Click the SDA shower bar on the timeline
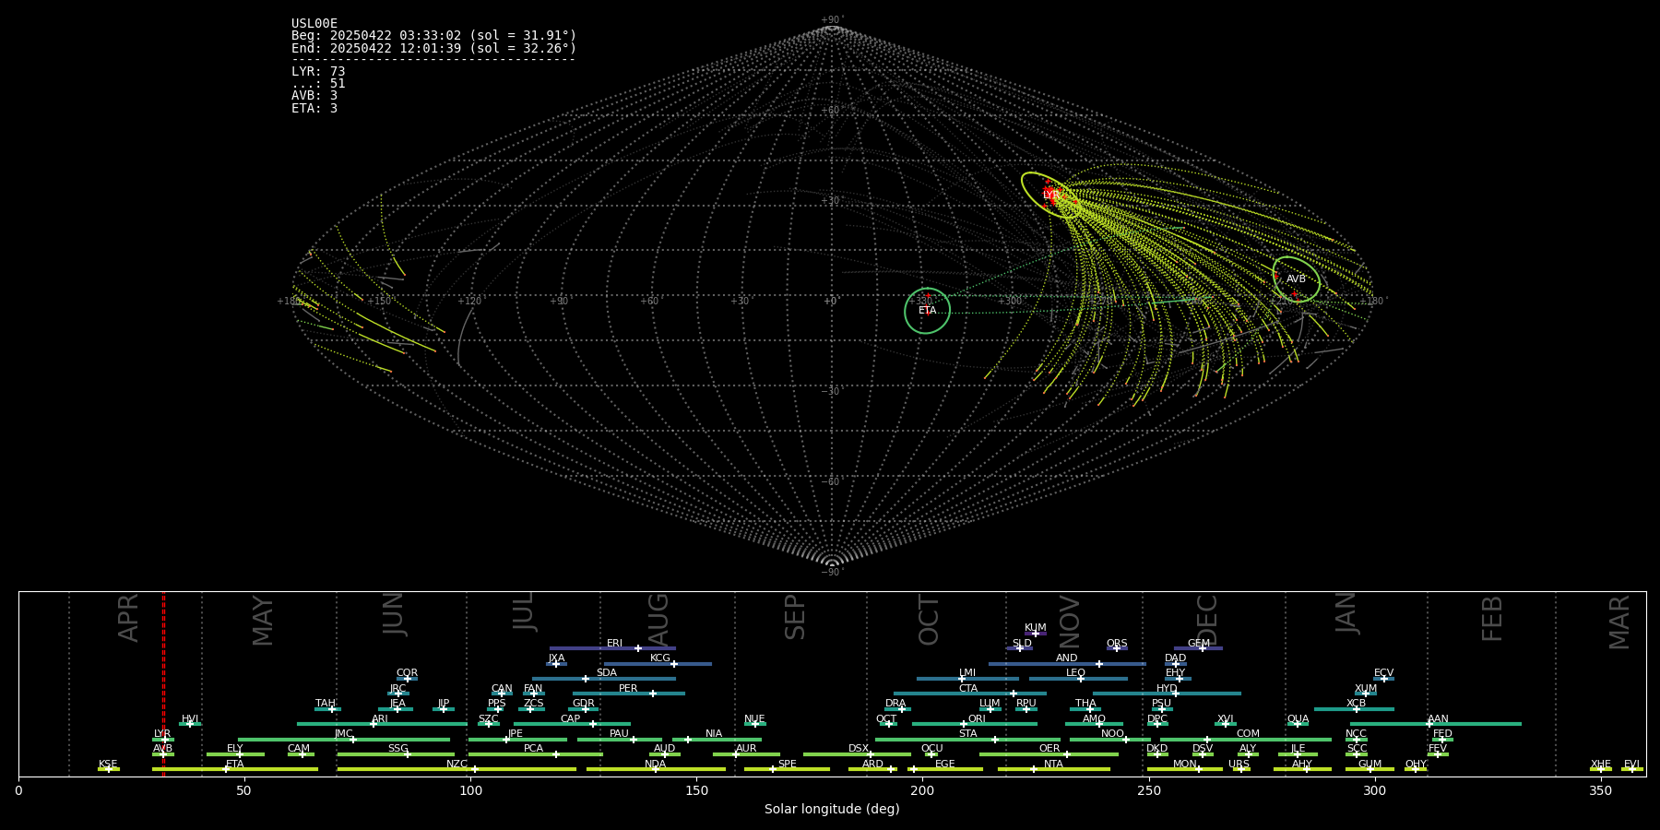The height and width of the screenshot is (830, 1660). point(604,679)
